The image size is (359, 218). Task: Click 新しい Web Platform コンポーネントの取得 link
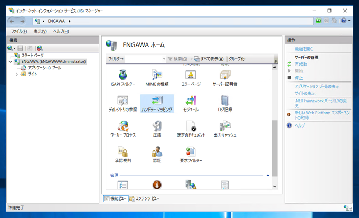click(x=322, y=115)
